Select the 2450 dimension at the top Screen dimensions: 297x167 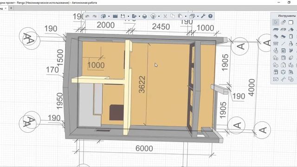(x=161, y=27)
